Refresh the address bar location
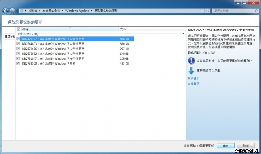This screenshot has width=261, height=154. [x=208, y=11]
